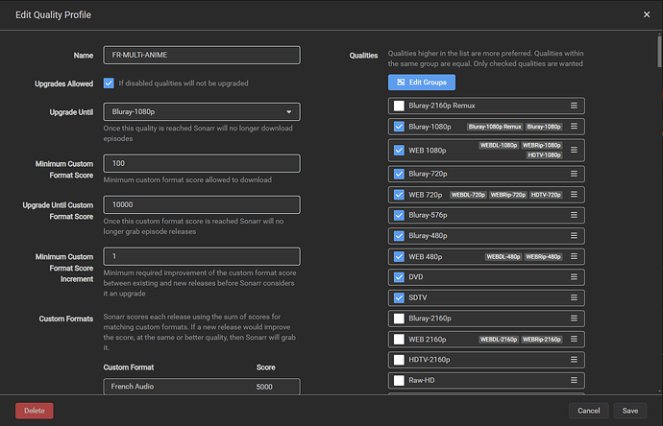Click drag handle icon for Bluray-2160p Remux
Screen dimensions: 663x426
coord(574,106)
